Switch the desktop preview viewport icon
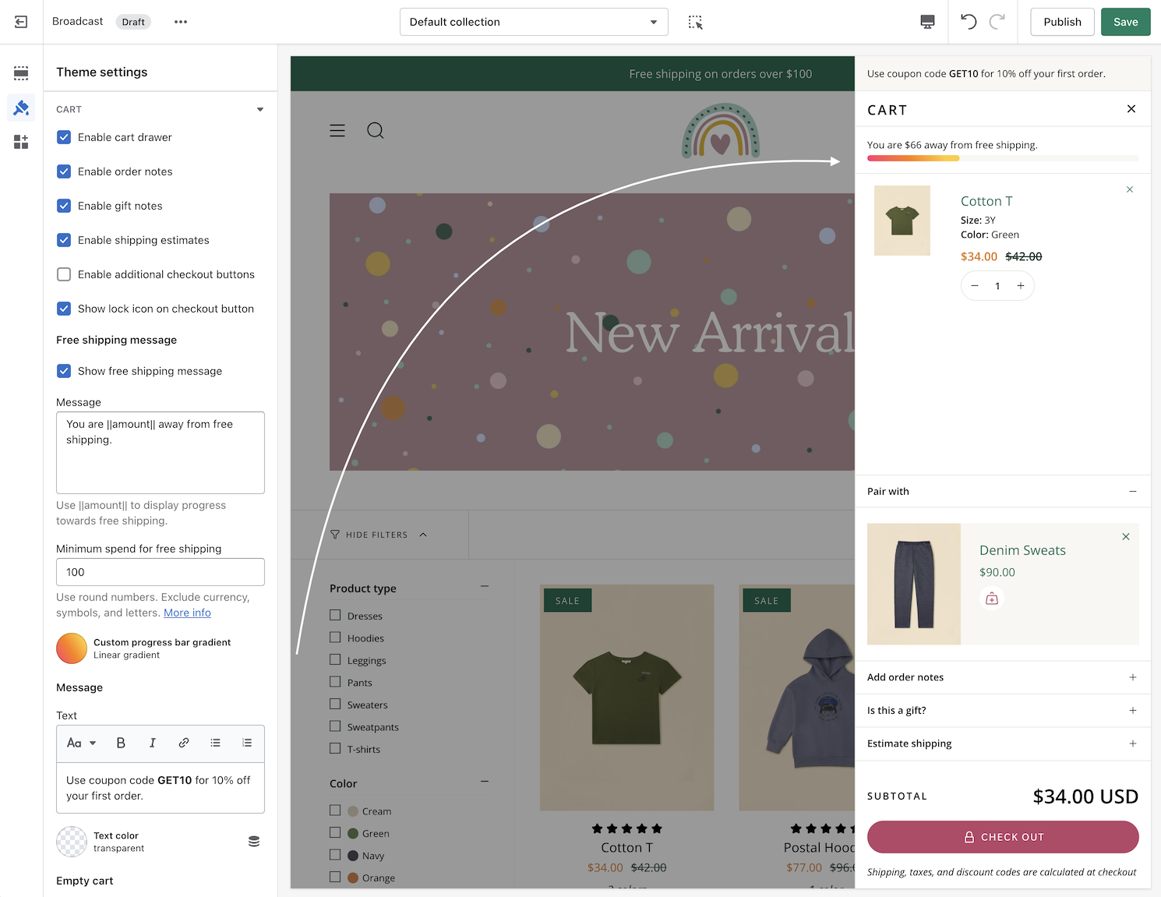The image size is (1161, 897). click(927, 22)
